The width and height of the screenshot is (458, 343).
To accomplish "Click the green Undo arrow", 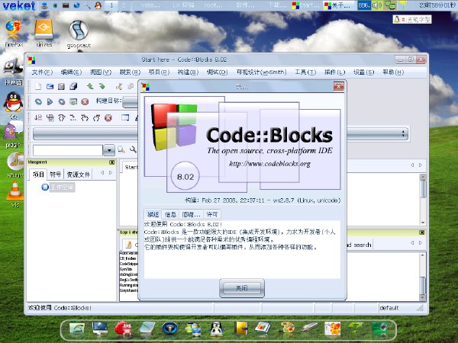I will (x=90, y=86).
